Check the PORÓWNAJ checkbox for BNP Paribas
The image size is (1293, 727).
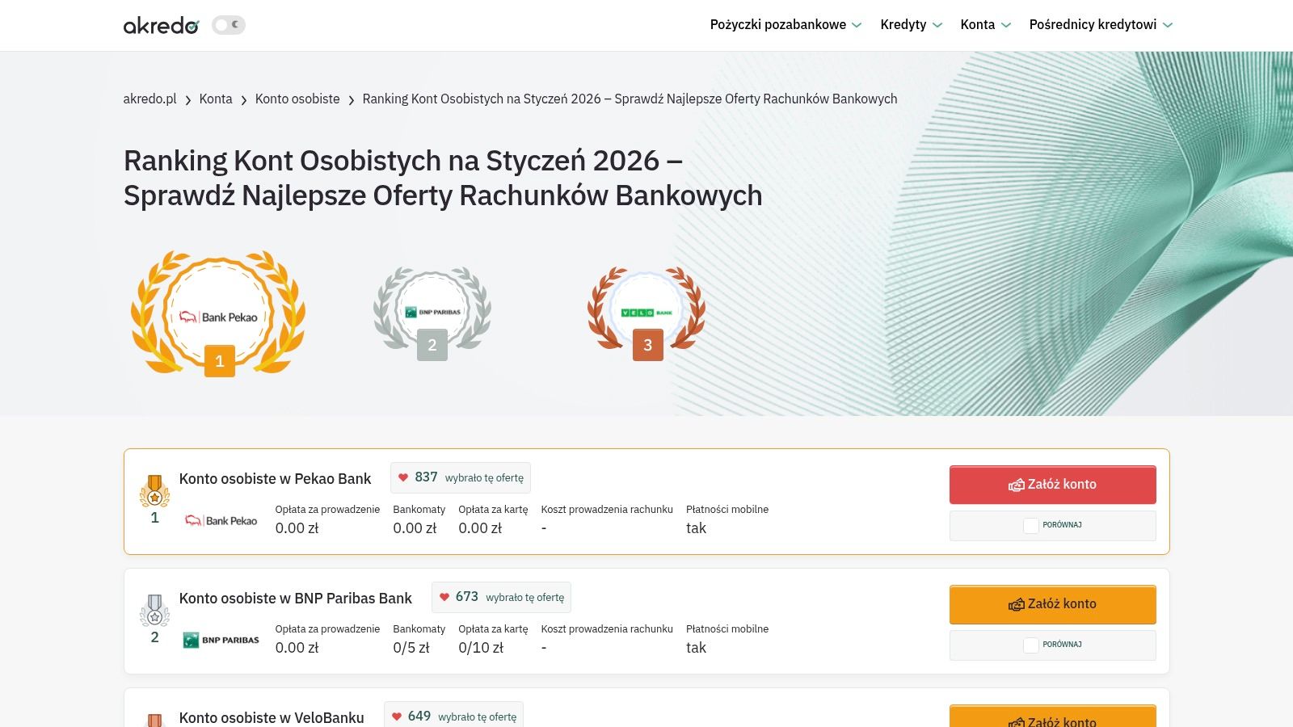pos(1031,645)
